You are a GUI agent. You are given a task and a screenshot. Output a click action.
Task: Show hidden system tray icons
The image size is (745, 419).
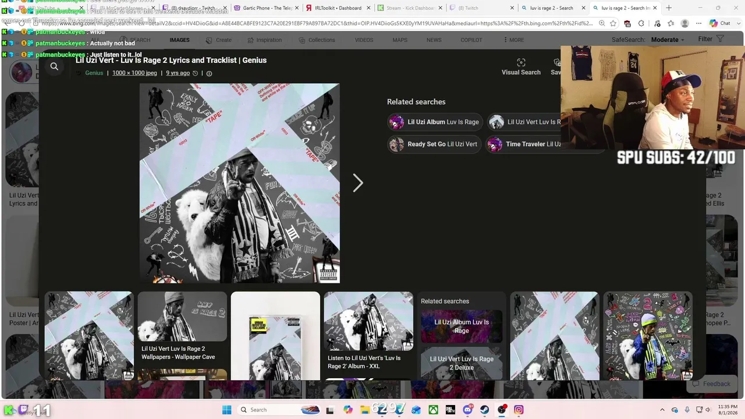[x=662, y=410]
